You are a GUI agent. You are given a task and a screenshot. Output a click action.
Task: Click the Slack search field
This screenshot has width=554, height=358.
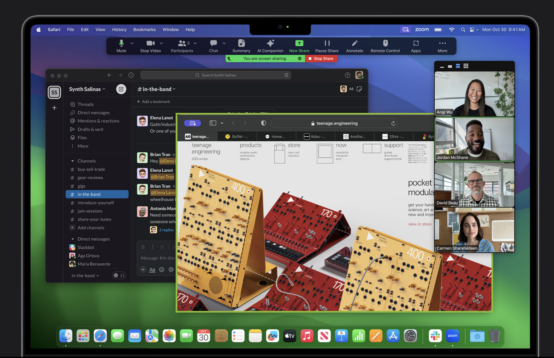coord(216,75)
